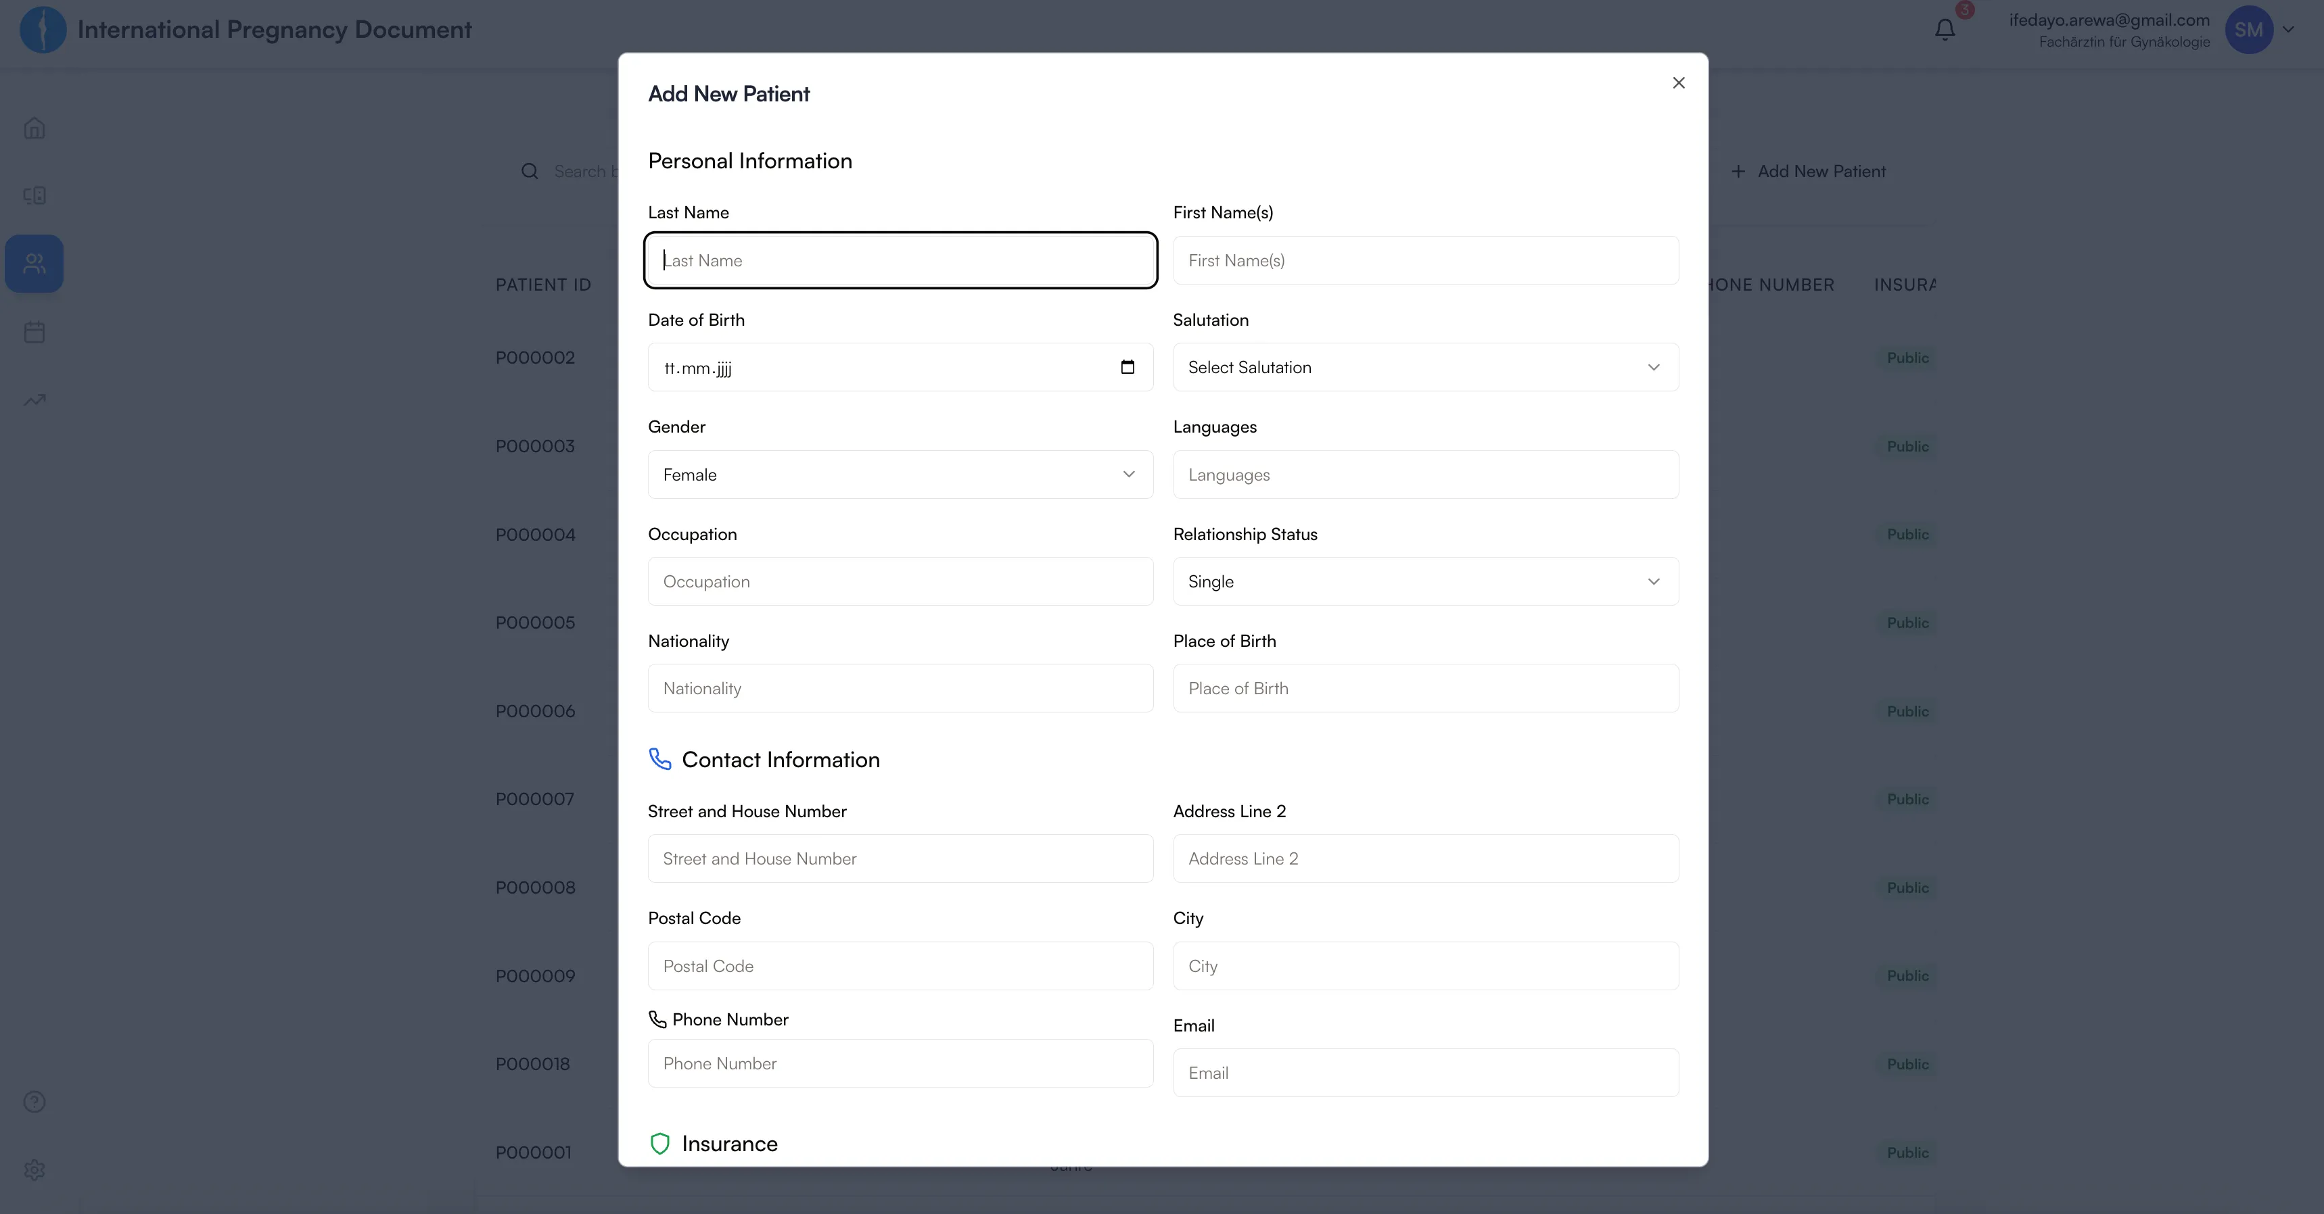This screenshot has height=1214, width=2324.
Task: Expand Relationship Status dropdown showing Single
Action: 1425,582
